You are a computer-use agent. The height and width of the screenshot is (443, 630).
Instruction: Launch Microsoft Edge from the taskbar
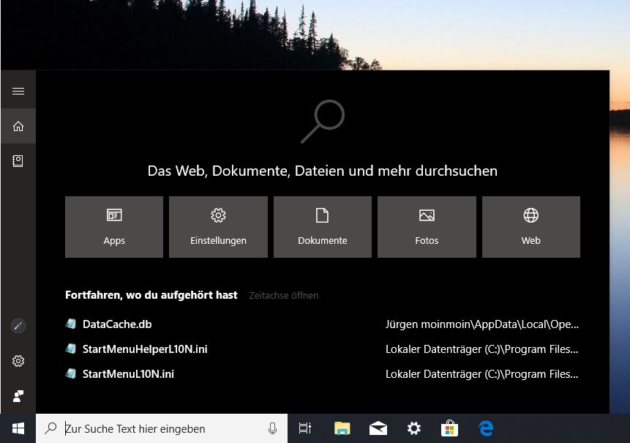tap(486, 428)
